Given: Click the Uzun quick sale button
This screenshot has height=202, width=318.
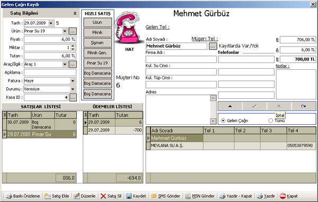Looking at the screenshot, I should 98,22.
